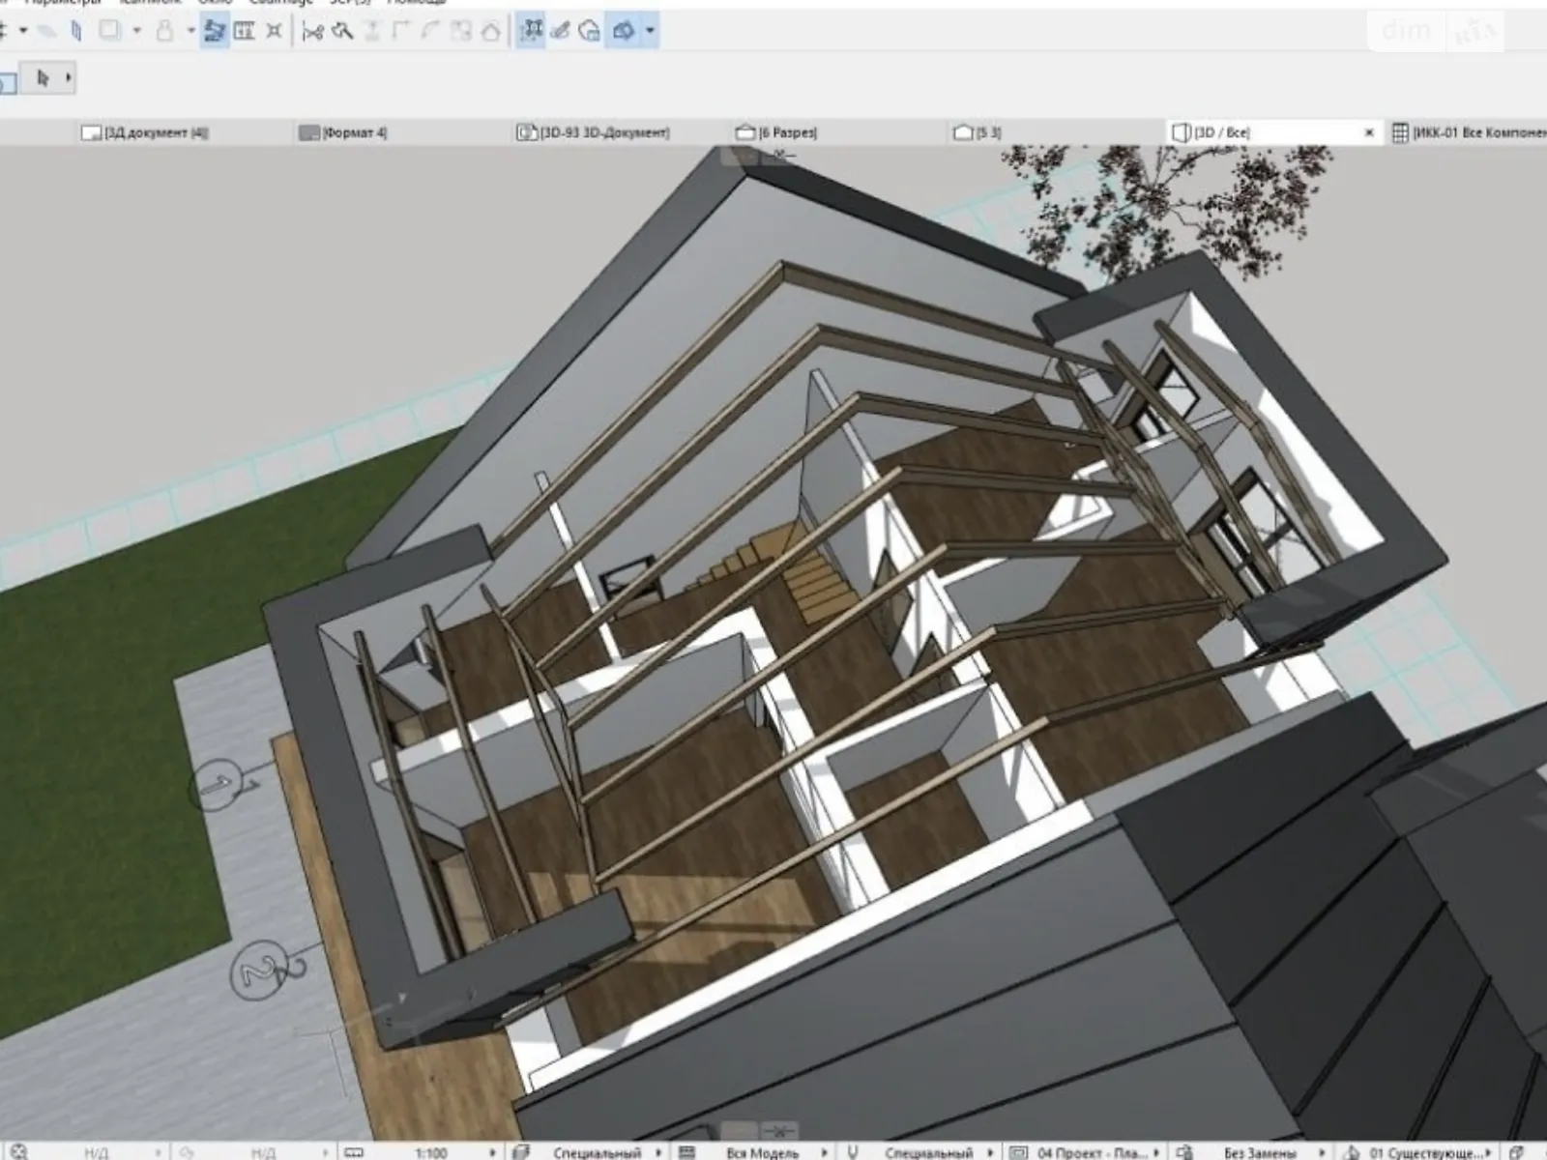Switch to the [3D-93 3D-Документ] tab
Screen dimensions: 1547x1160
(x=594, y=132)
